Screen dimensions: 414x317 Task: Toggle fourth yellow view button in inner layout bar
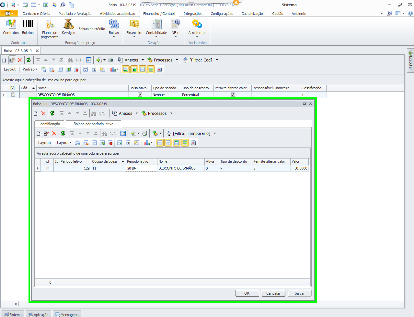(185, 143)
